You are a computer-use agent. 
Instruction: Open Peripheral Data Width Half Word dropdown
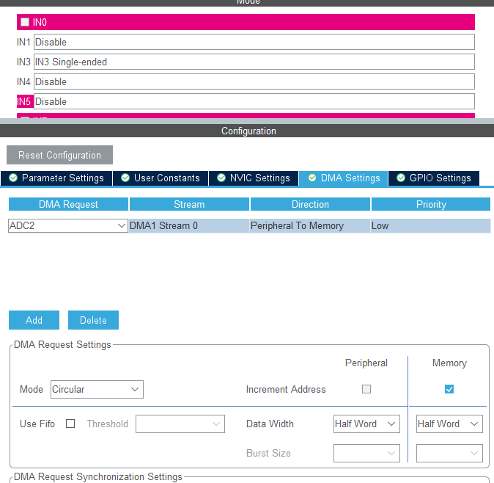[366, 424]
